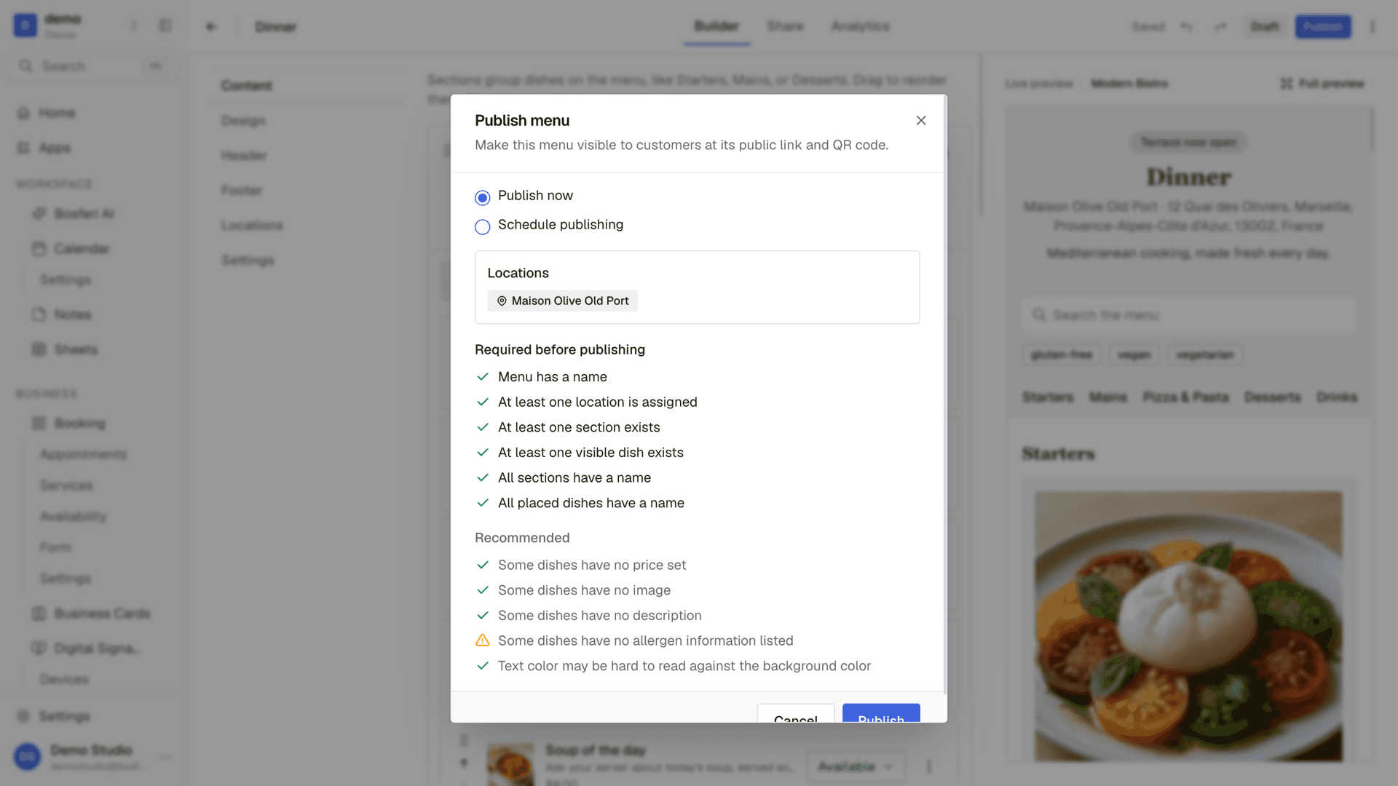Open Full preview of the menu

tap(1322, 84)
